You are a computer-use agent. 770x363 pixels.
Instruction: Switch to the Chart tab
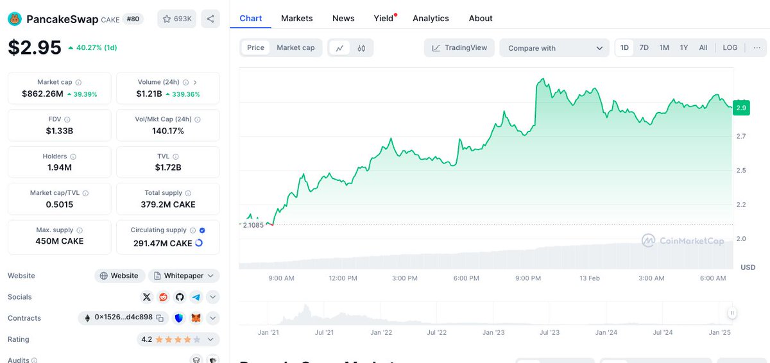pos(251,18)
